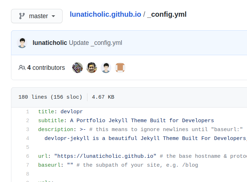The width and height of the screenshot is (247, 182).
Task: Click lunaticholic's commit author avatar
Action: [x=22, y=43]
